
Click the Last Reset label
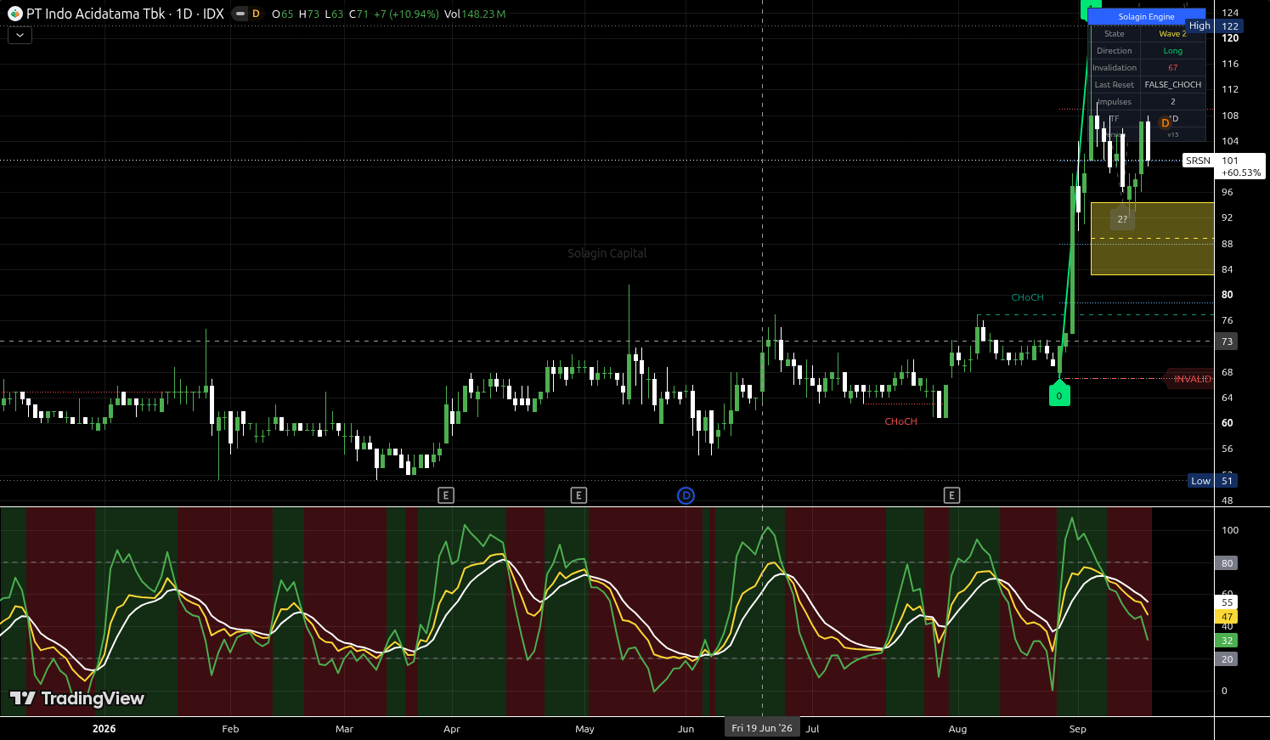1115,85
